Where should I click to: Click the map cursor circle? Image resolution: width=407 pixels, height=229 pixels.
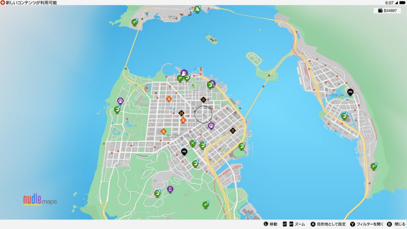[203, 114]
